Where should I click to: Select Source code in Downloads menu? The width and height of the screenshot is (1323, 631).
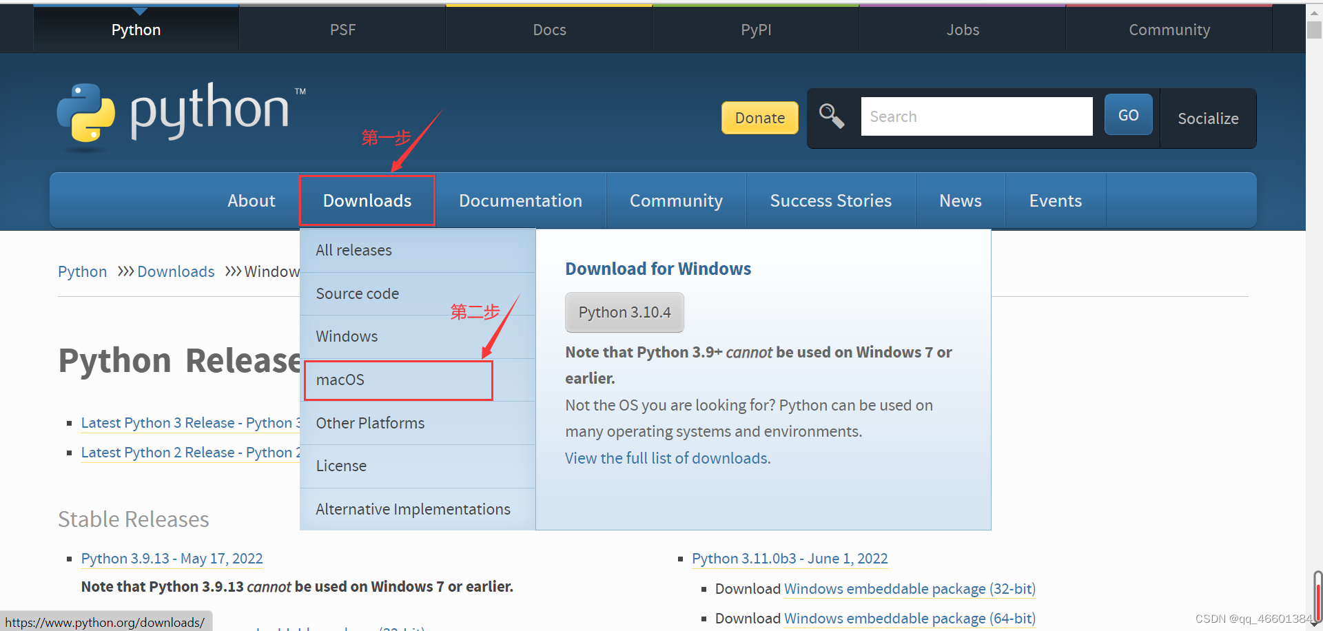point(418,293)
